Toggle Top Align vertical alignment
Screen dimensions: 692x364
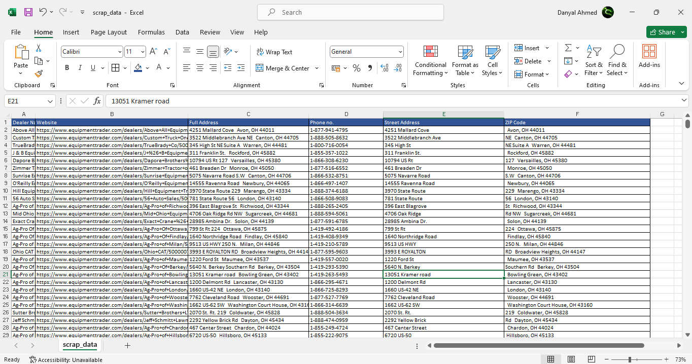[x=187, y=52]
